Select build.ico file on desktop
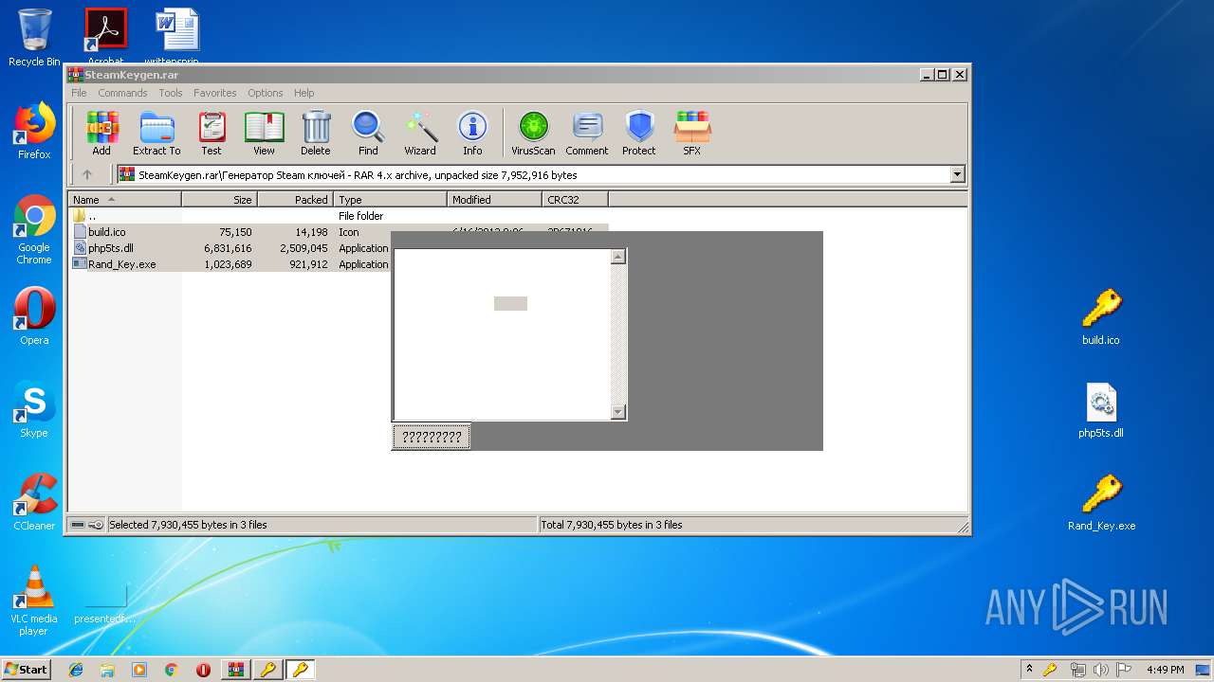Screen dimensions: 1214x682 point(1101,316)
